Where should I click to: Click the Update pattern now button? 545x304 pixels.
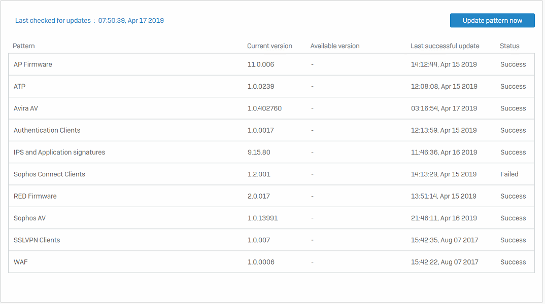(x=492, y=20)
